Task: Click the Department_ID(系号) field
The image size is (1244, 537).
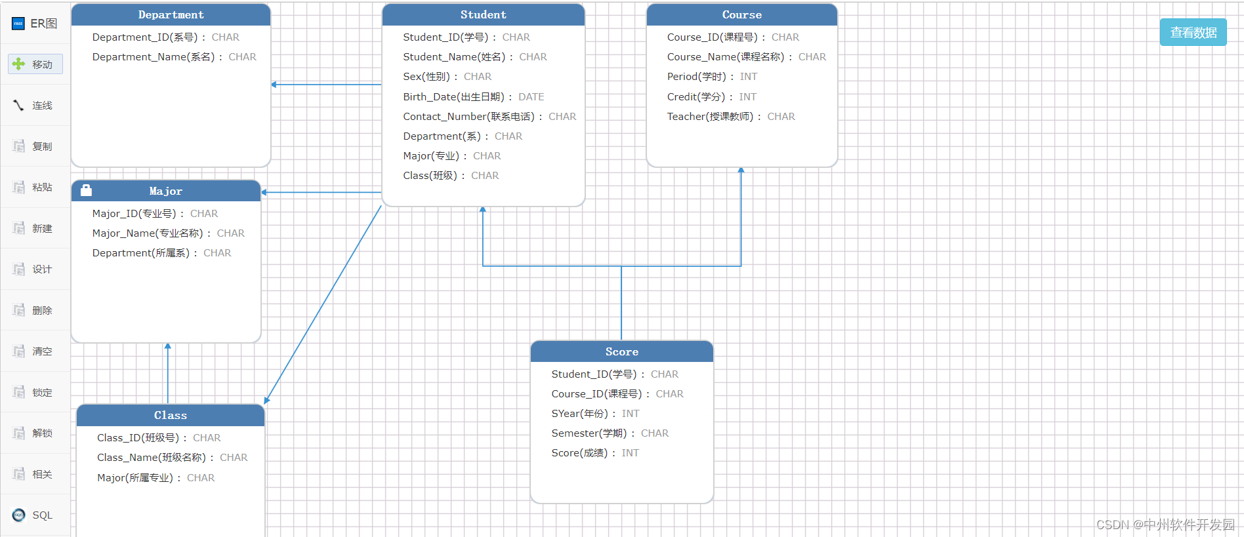Action: [166, 37]
